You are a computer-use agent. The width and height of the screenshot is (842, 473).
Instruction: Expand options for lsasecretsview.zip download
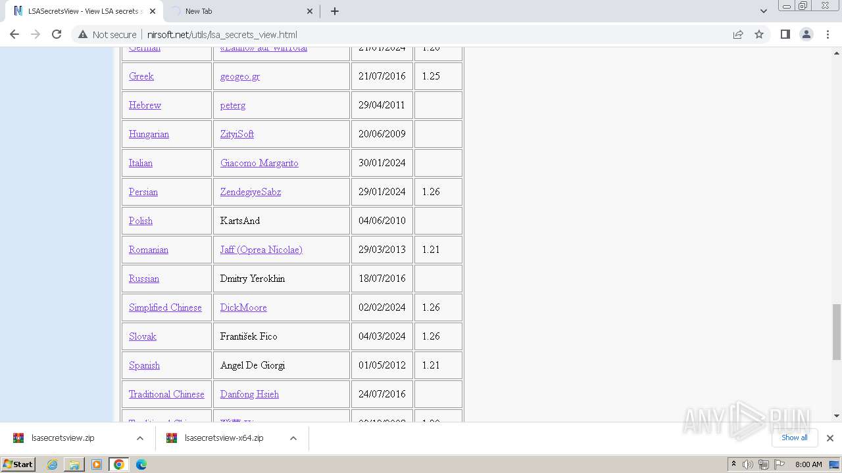(140, 438)
